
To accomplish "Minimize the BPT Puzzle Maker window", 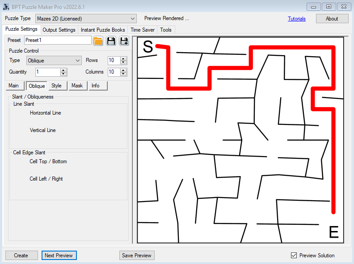I will point(314,7).
